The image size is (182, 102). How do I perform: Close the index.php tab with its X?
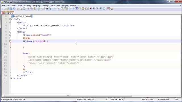tap(13, 13)
